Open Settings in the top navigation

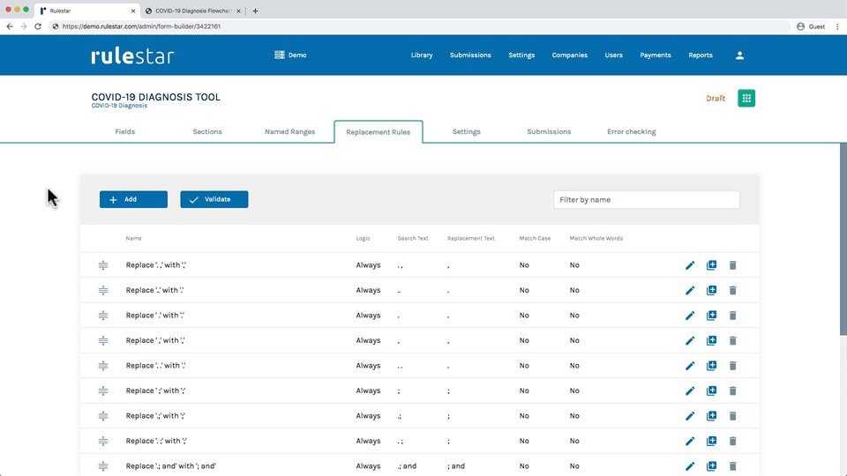point(521,55)
